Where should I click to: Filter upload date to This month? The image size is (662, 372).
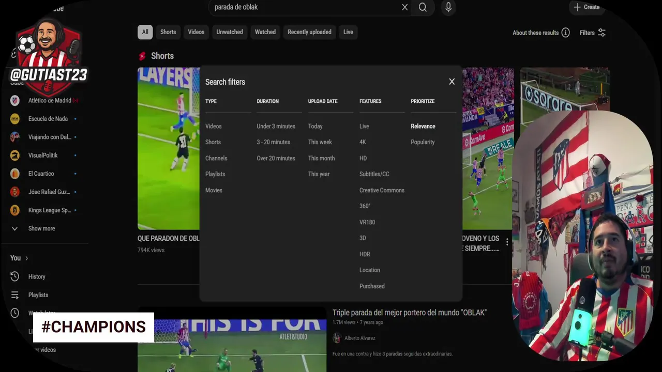322,158
